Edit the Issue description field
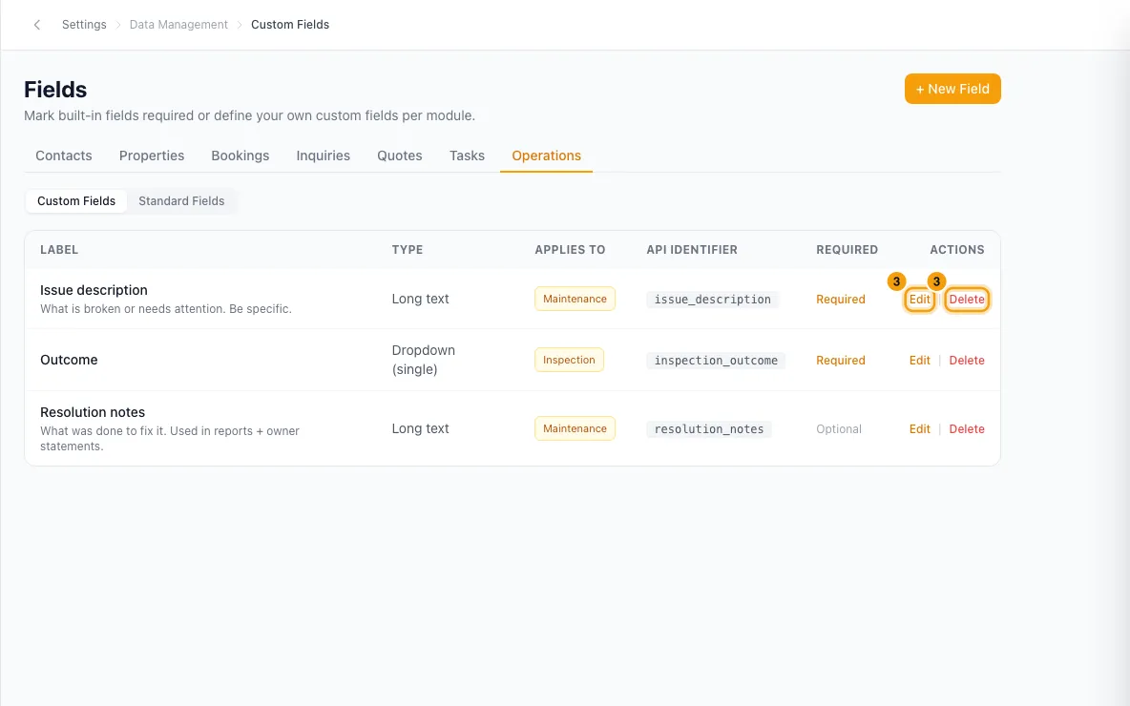Image resolution: width=1130 pixels, height=706 pixels. [919, 299]
